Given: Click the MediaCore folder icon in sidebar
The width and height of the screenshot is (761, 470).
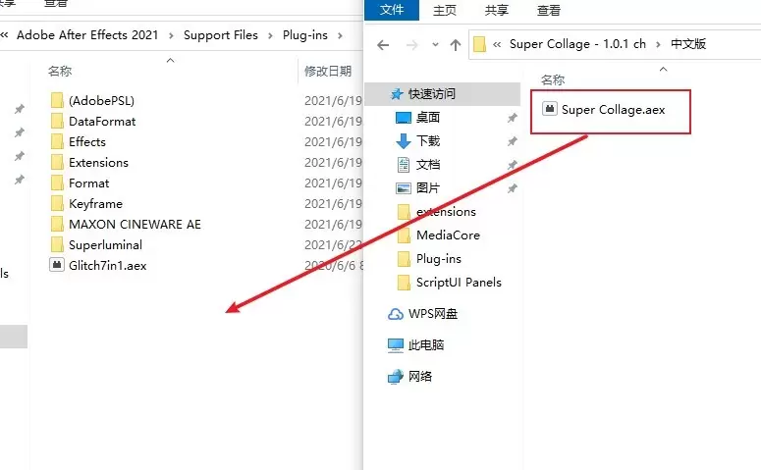Looking at the screenshot, I should (404, 235).
